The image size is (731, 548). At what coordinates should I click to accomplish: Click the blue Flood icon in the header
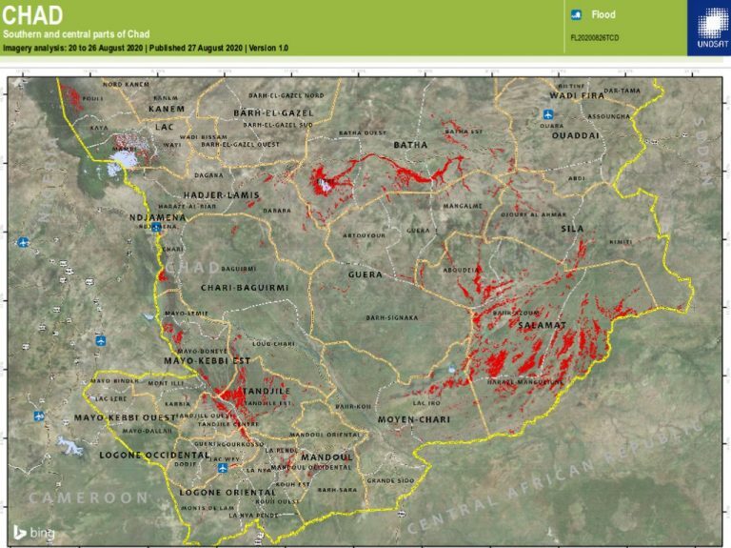(576, 15)
